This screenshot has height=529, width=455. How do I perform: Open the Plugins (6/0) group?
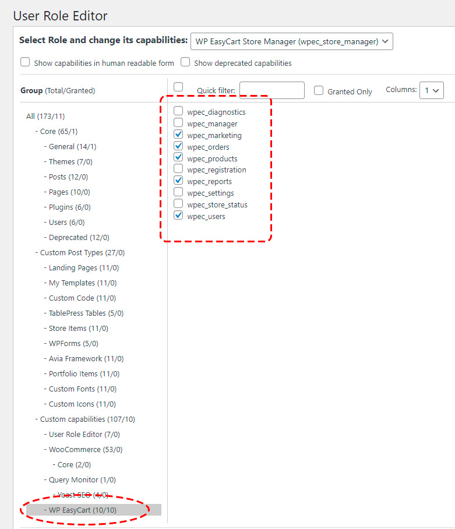[x=69, y=207]
